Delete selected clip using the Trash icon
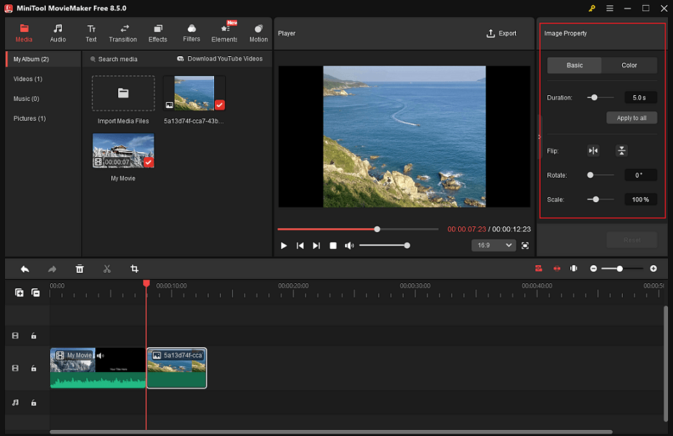673x436 pixels. [x=79, y=269]
